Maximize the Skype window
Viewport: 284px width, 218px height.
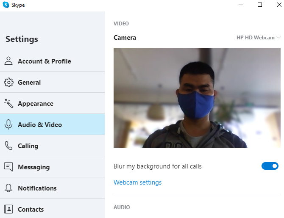260,5
